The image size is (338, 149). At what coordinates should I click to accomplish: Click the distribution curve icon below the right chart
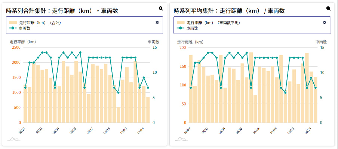pos(181,139)
